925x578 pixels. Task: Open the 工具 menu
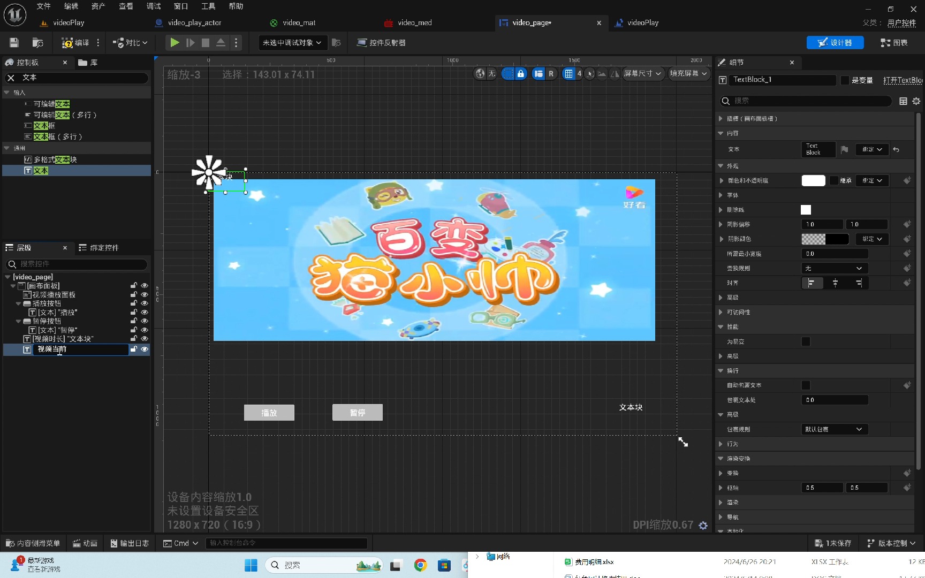(x=208, y=6)
